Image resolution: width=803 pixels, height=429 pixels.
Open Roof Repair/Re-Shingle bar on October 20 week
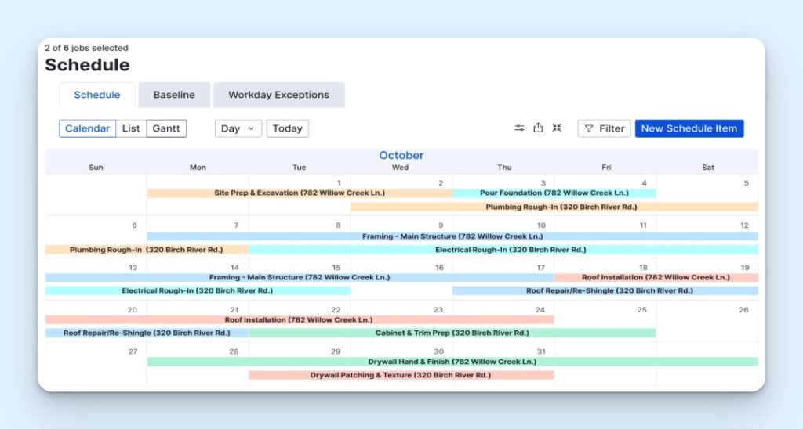click(147, 333)
